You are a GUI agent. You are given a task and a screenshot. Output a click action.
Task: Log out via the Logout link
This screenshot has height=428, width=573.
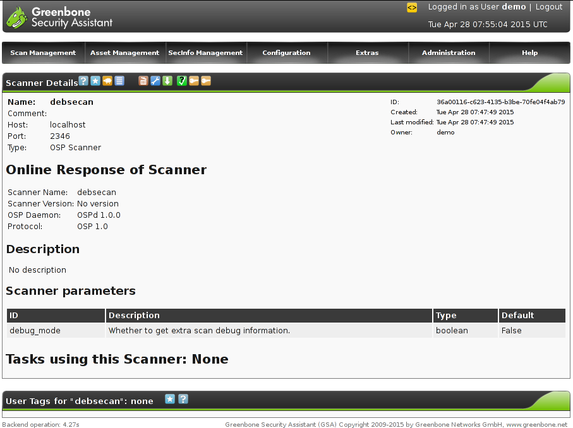[549, 7]
